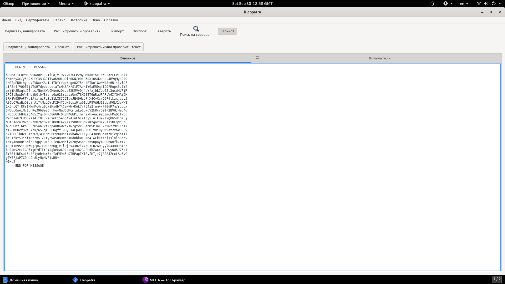Click Расшифровать и/или проверить текст button
The width and height of the screenshot is (505, 284).
109,47
